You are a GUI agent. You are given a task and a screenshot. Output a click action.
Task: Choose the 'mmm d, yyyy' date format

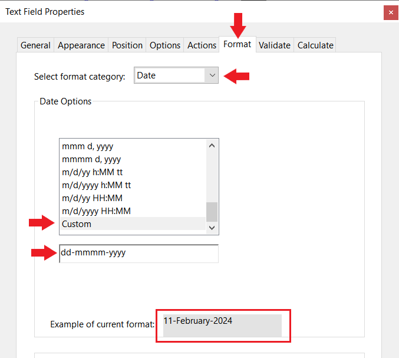[88, 146]
